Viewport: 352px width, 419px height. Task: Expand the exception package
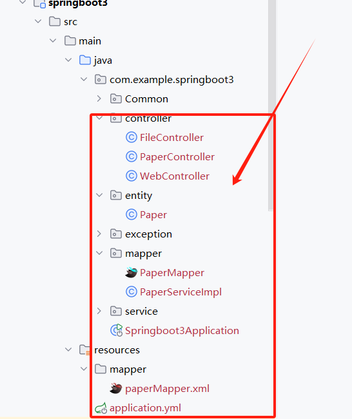(x=99, y=234)
